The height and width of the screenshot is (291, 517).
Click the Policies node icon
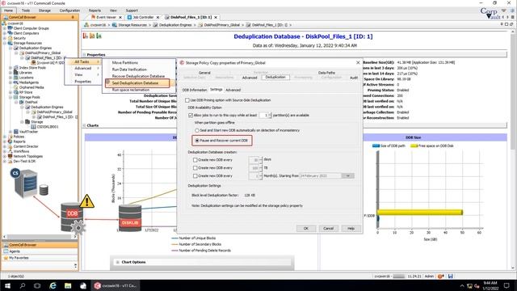[x=11, y=137]
